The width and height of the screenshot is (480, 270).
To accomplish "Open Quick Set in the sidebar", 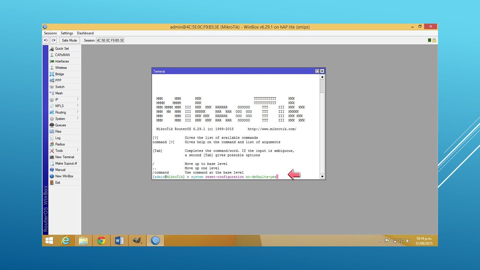I will click(x=65, y=48).
